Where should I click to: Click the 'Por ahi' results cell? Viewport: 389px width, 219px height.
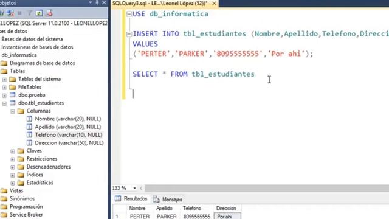pos(227,216)
